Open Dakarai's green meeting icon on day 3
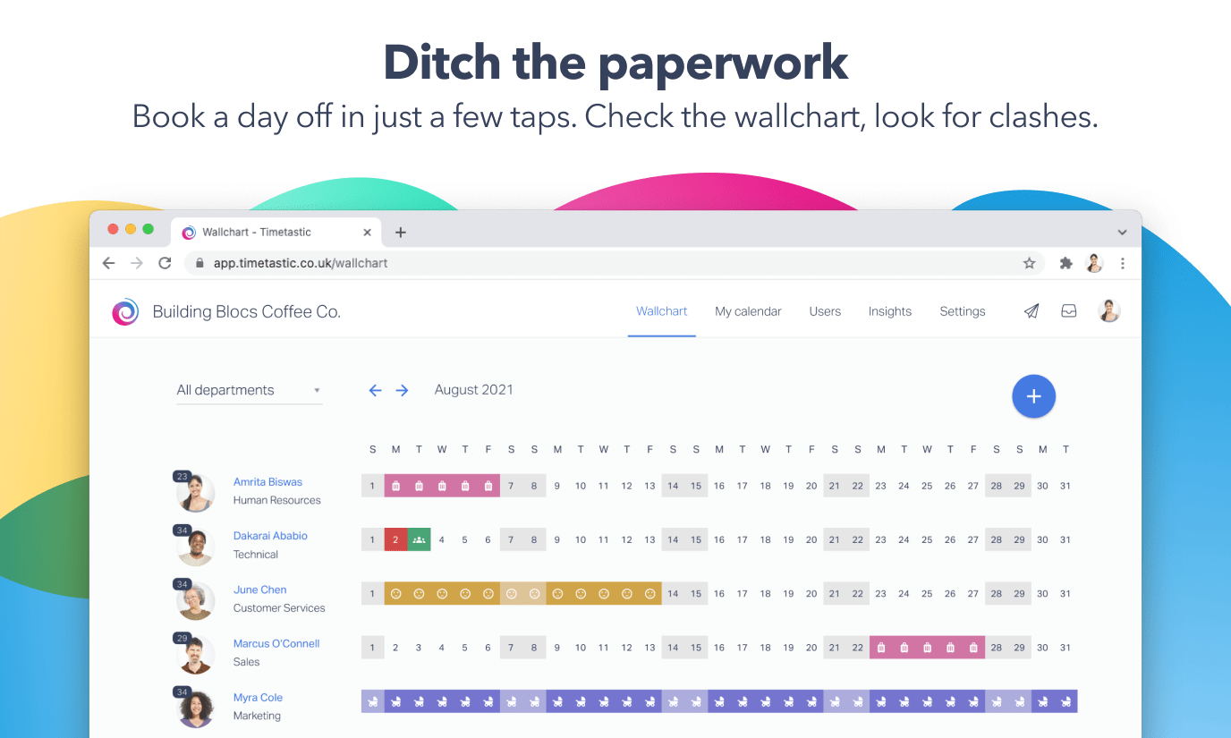This screenshot has height=738, width=1231. pos(419,539)
